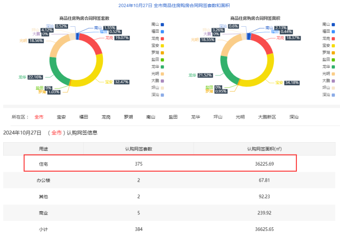
Task: Click the 认购网签套数 column header
Action: [x=138, y=149]
